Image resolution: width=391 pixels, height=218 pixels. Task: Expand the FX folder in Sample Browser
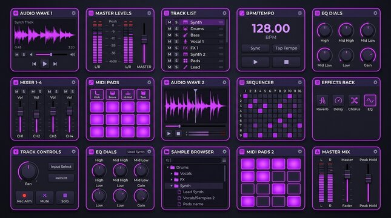[x=172, y=180]
